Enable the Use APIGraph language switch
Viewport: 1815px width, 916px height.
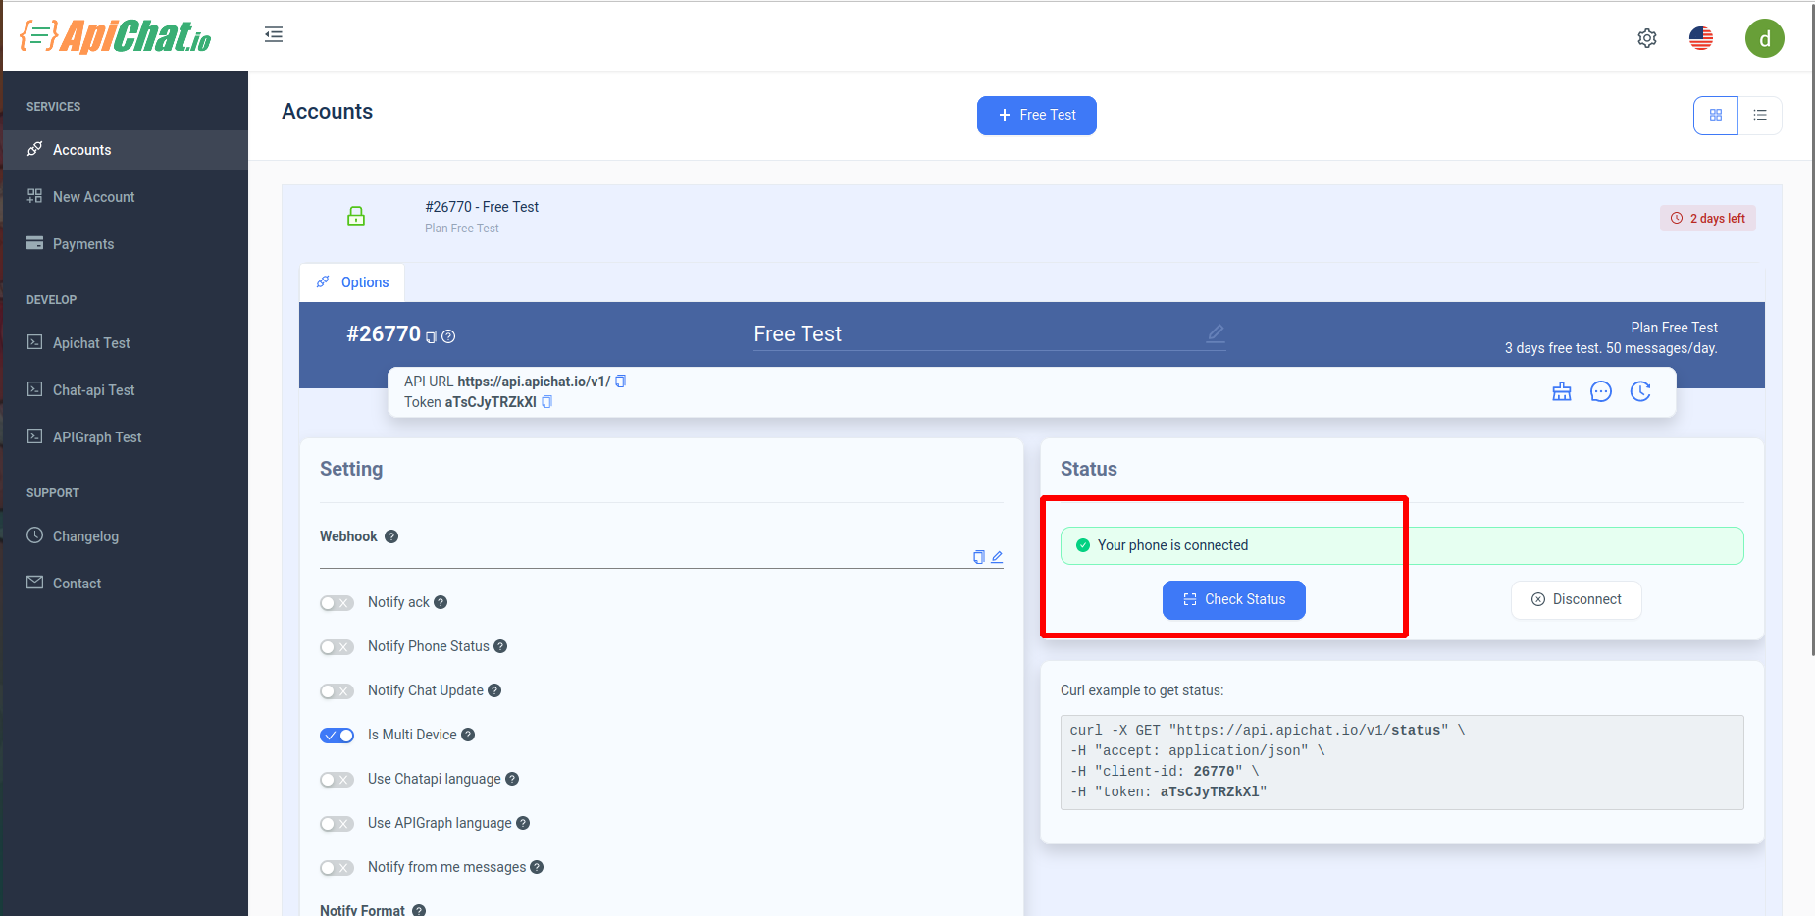[x=337, y=824]
